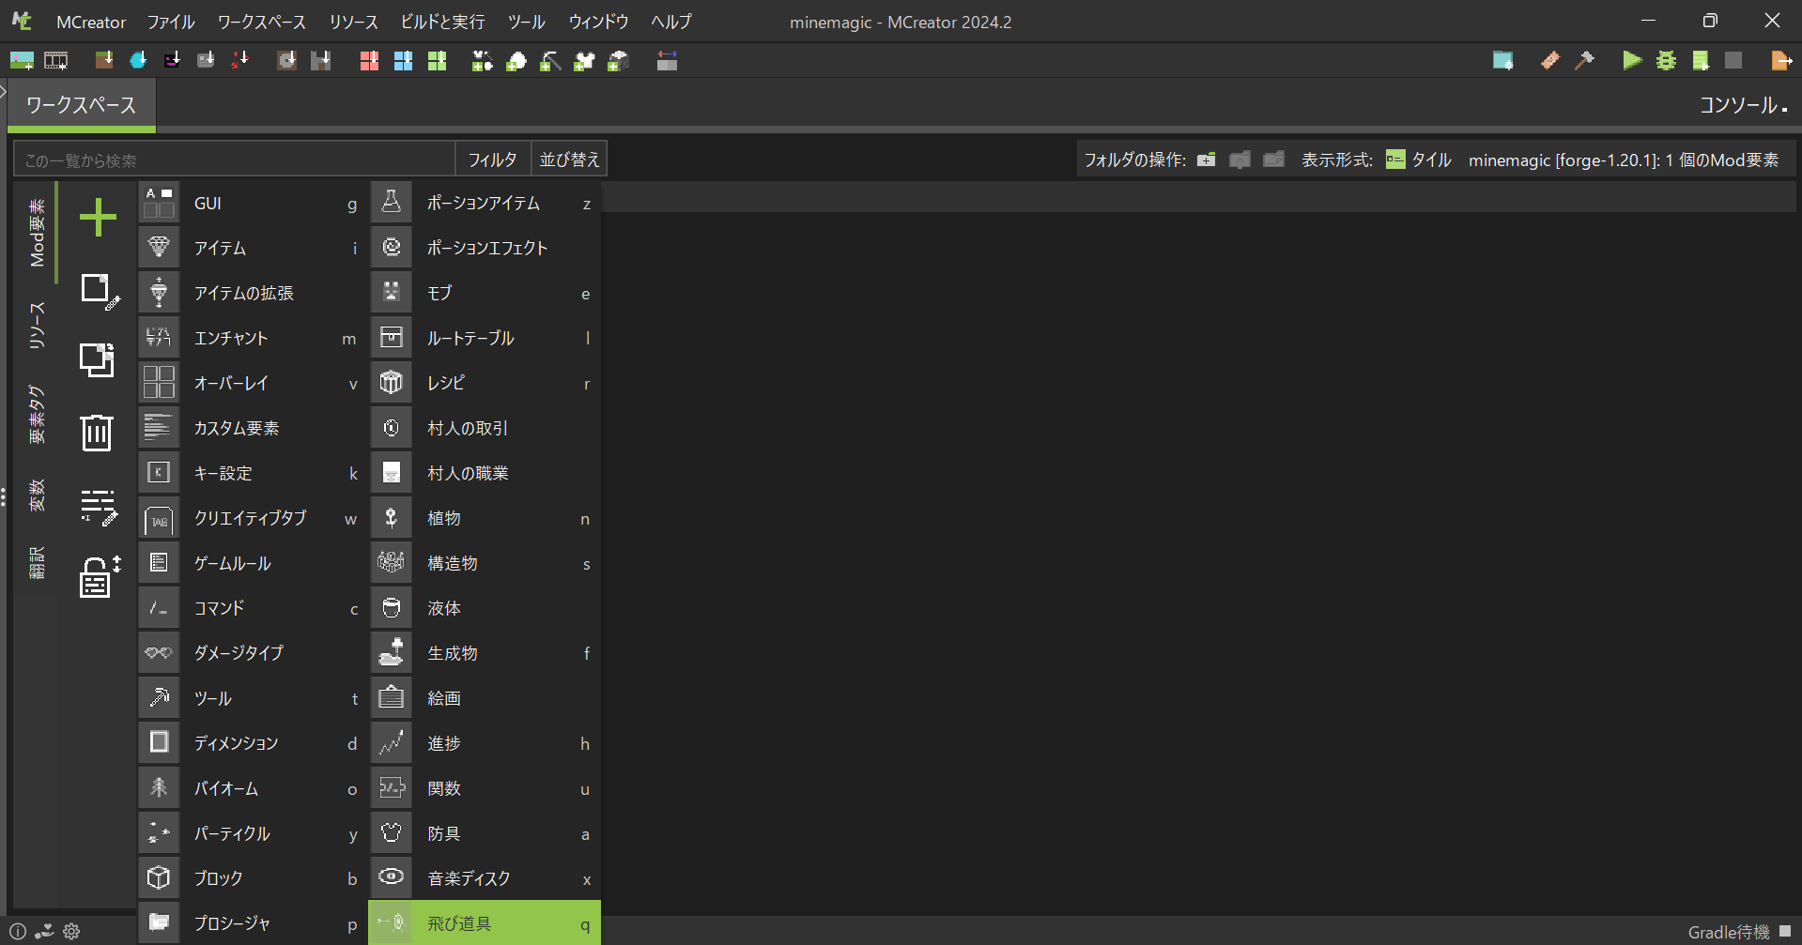Choose レシピ from the element list
The image size is (1802, 945).
tap(485, 383)
